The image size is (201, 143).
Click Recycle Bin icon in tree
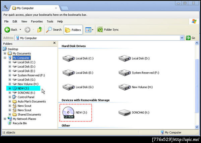coord(10,123)
